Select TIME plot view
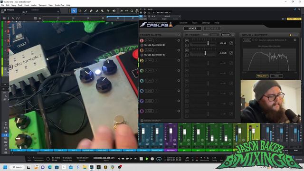This screenshot has height=171, width=304. pos(276,76)
